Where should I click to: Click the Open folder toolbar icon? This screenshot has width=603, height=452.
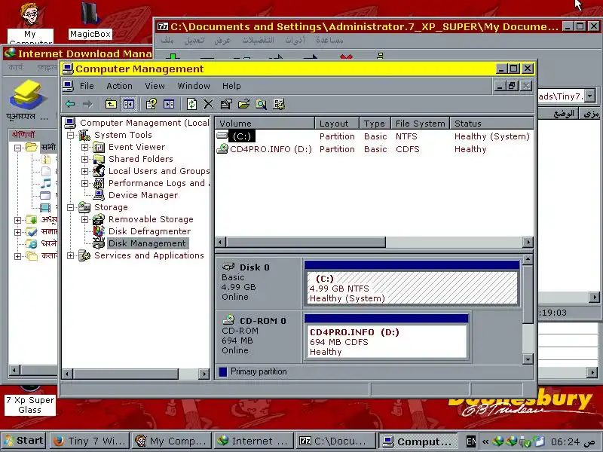coord(243,104)
